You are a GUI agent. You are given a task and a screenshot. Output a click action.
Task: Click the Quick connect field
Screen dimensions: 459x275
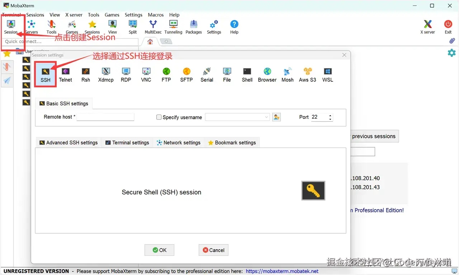pyautogui.click(x=70, y=42)
